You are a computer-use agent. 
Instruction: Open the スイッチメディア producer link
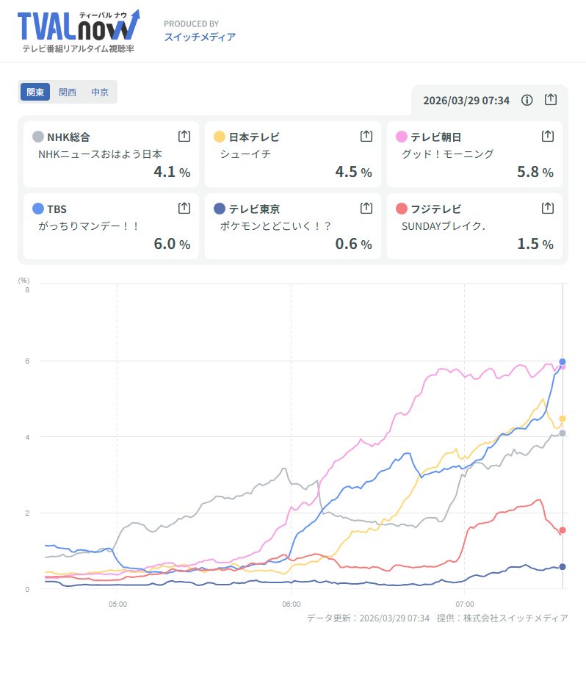coord(200,37)
